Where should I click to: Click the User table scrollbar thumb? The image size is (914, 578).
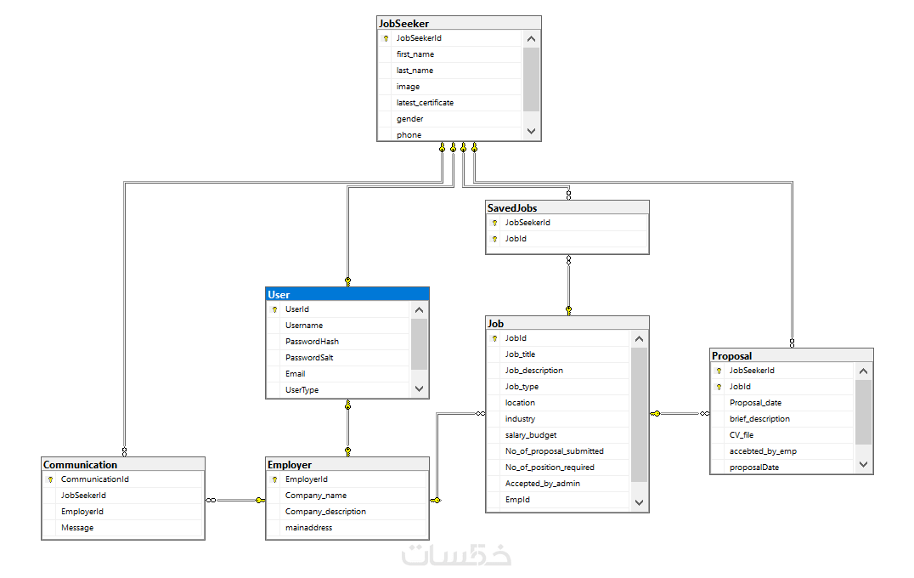click(419, 344)
